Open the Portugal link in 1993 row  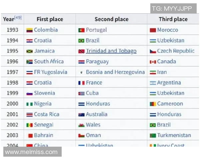96,30
